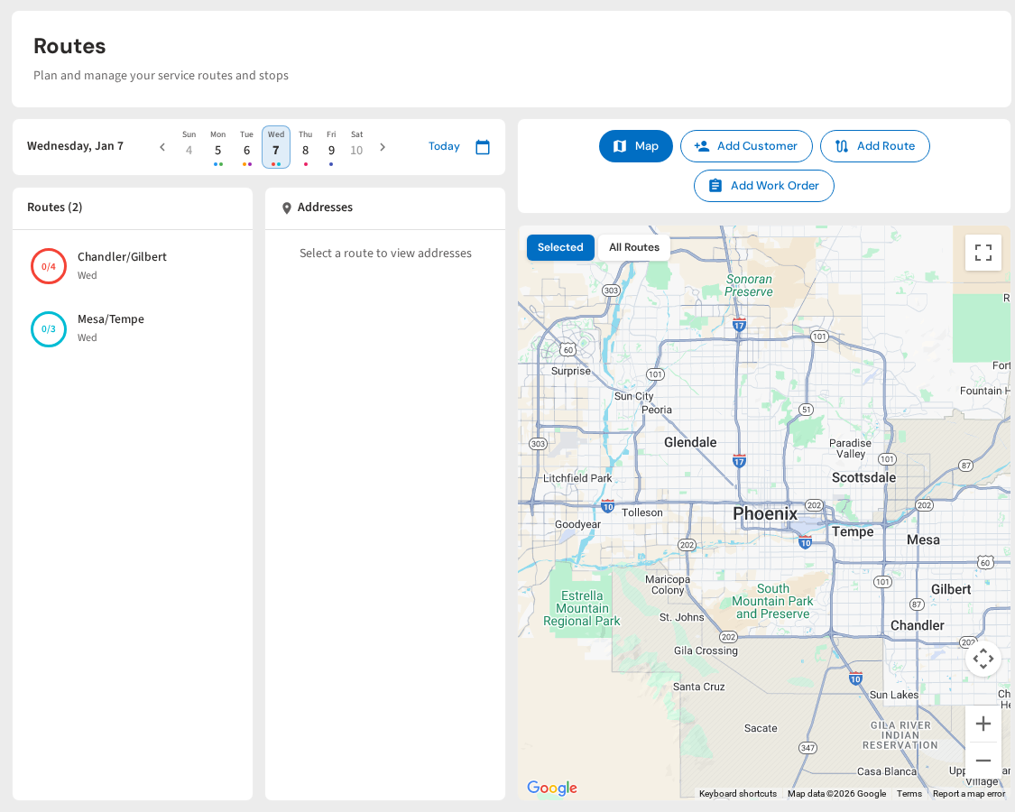Go to next week with the right chevron
The image size is (1015, 812).
tap(382, 146)
